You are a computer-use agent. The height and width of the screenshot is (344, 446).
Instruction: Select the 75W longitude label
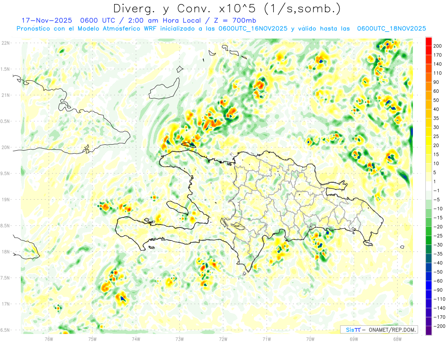(93, 338)
